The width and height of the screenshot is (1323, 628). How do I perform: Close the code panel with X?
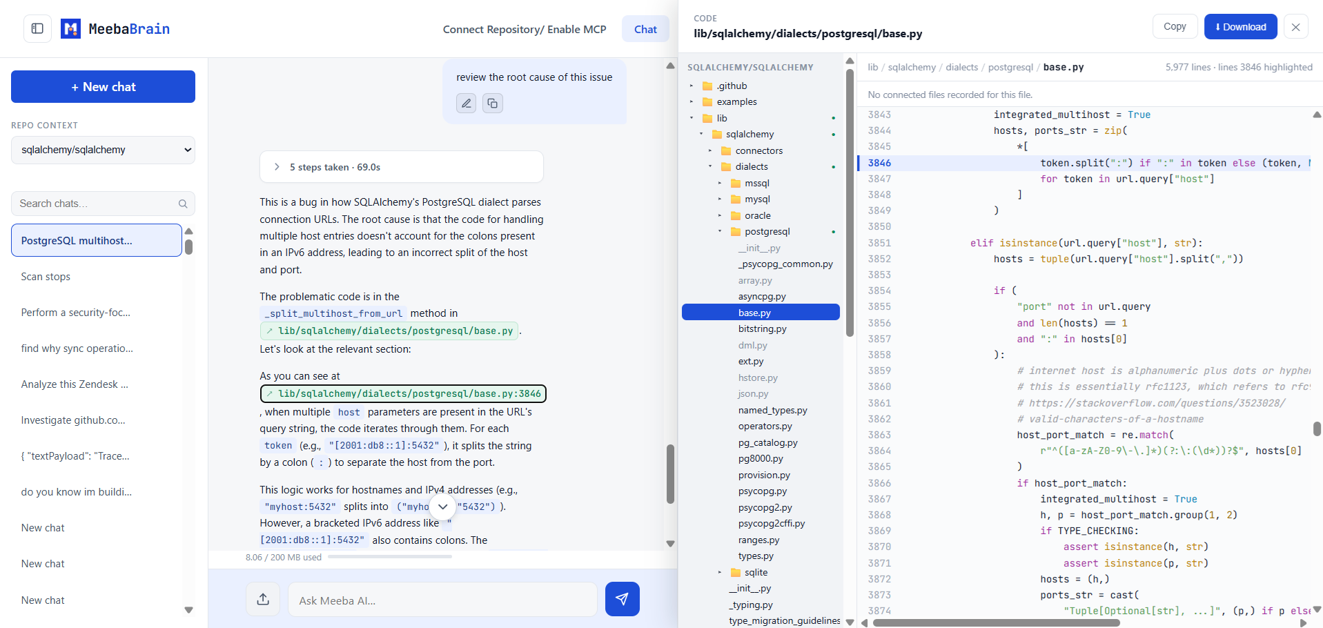pyautogui.click(x=1295, y=27)
